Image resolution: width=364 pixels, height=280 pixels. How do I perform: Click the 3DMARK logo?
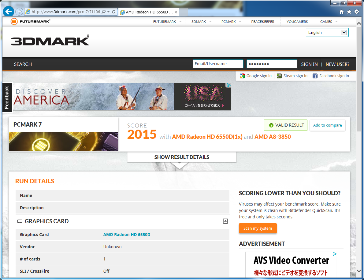[50, 40]
